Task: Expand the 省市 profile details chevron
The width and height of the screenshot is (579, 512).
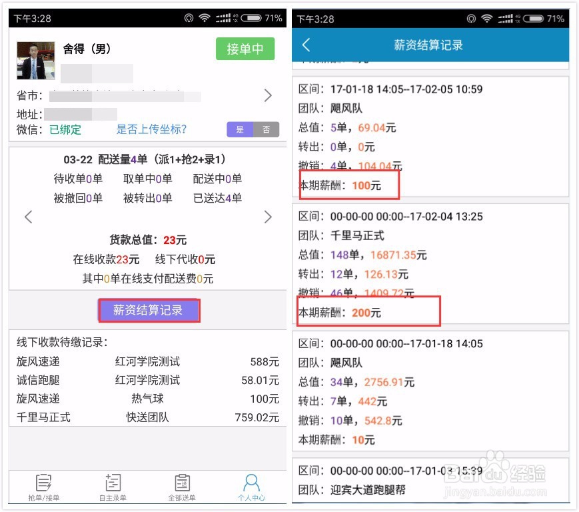Action: 268,95
